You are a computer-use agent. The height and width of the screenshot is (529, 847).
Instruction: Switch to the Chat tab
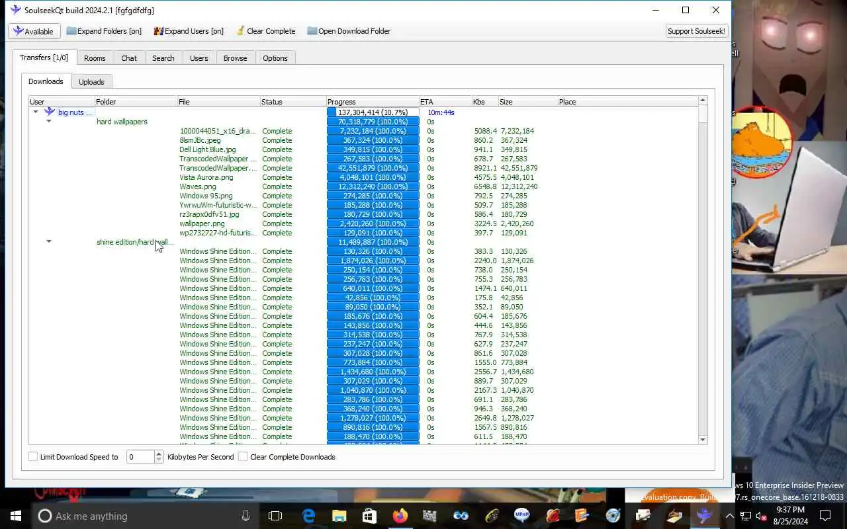[x=129, y=58]
